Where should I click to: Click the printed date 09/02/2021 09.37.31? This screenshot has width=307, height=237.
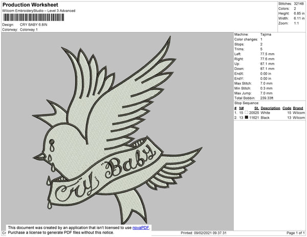click(x=210, y=233)
